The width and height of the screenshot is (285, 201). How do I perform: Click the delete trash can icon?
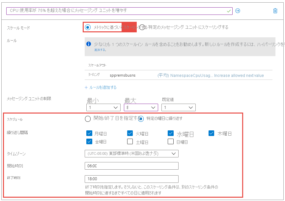point(275,11)
